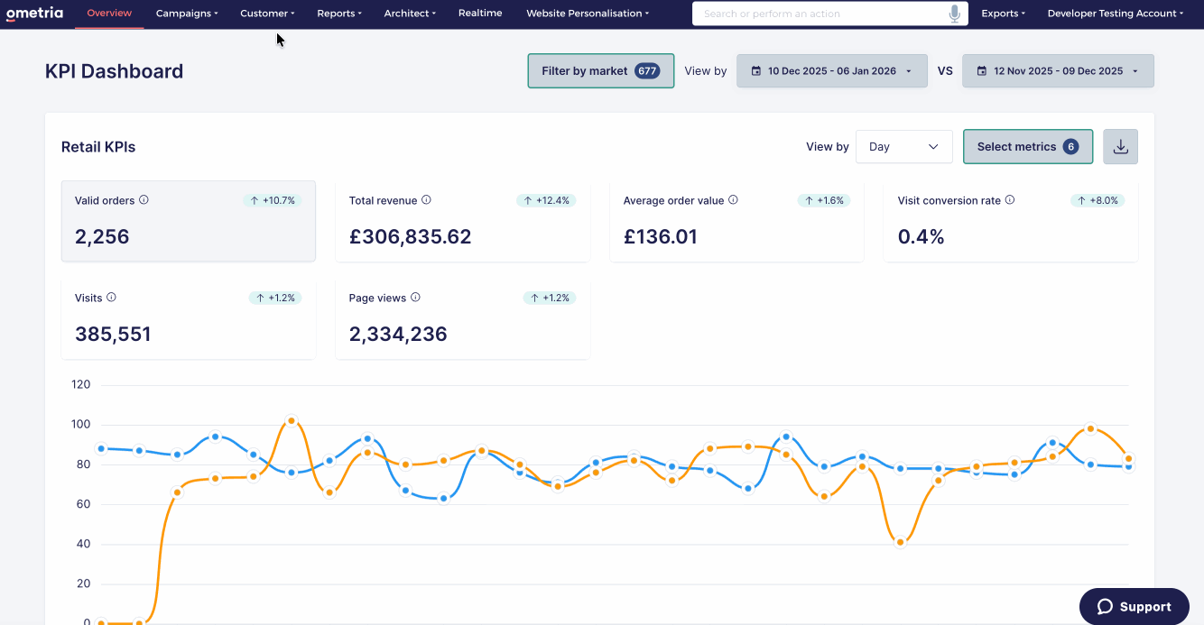This screenshot has width=1204, height=625.
Task: Click the Ometria logo
Action: [34, 14]
